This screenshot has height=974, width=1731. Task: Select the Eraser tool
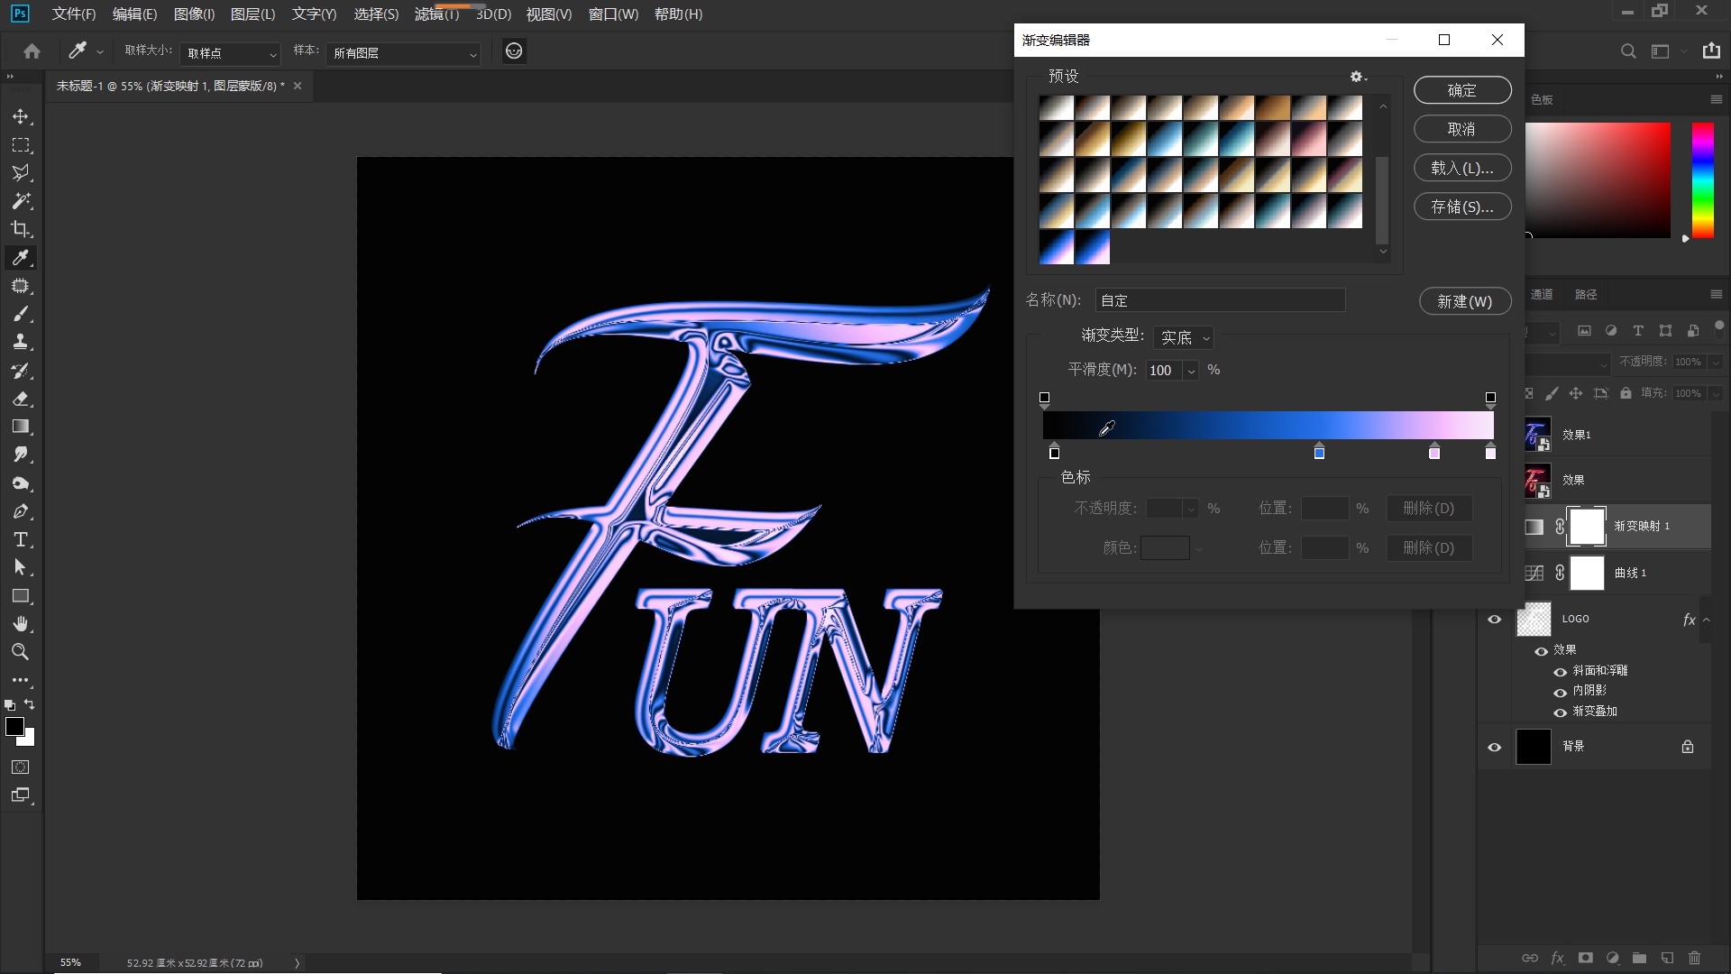21,399
